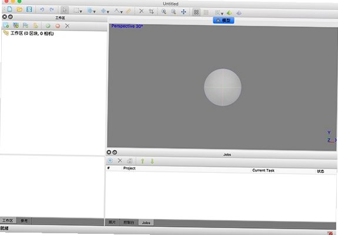The width and height of the screenshot is (338, 235).
Task: Switch to the 控制台 console tab
Action: point(129,223)
